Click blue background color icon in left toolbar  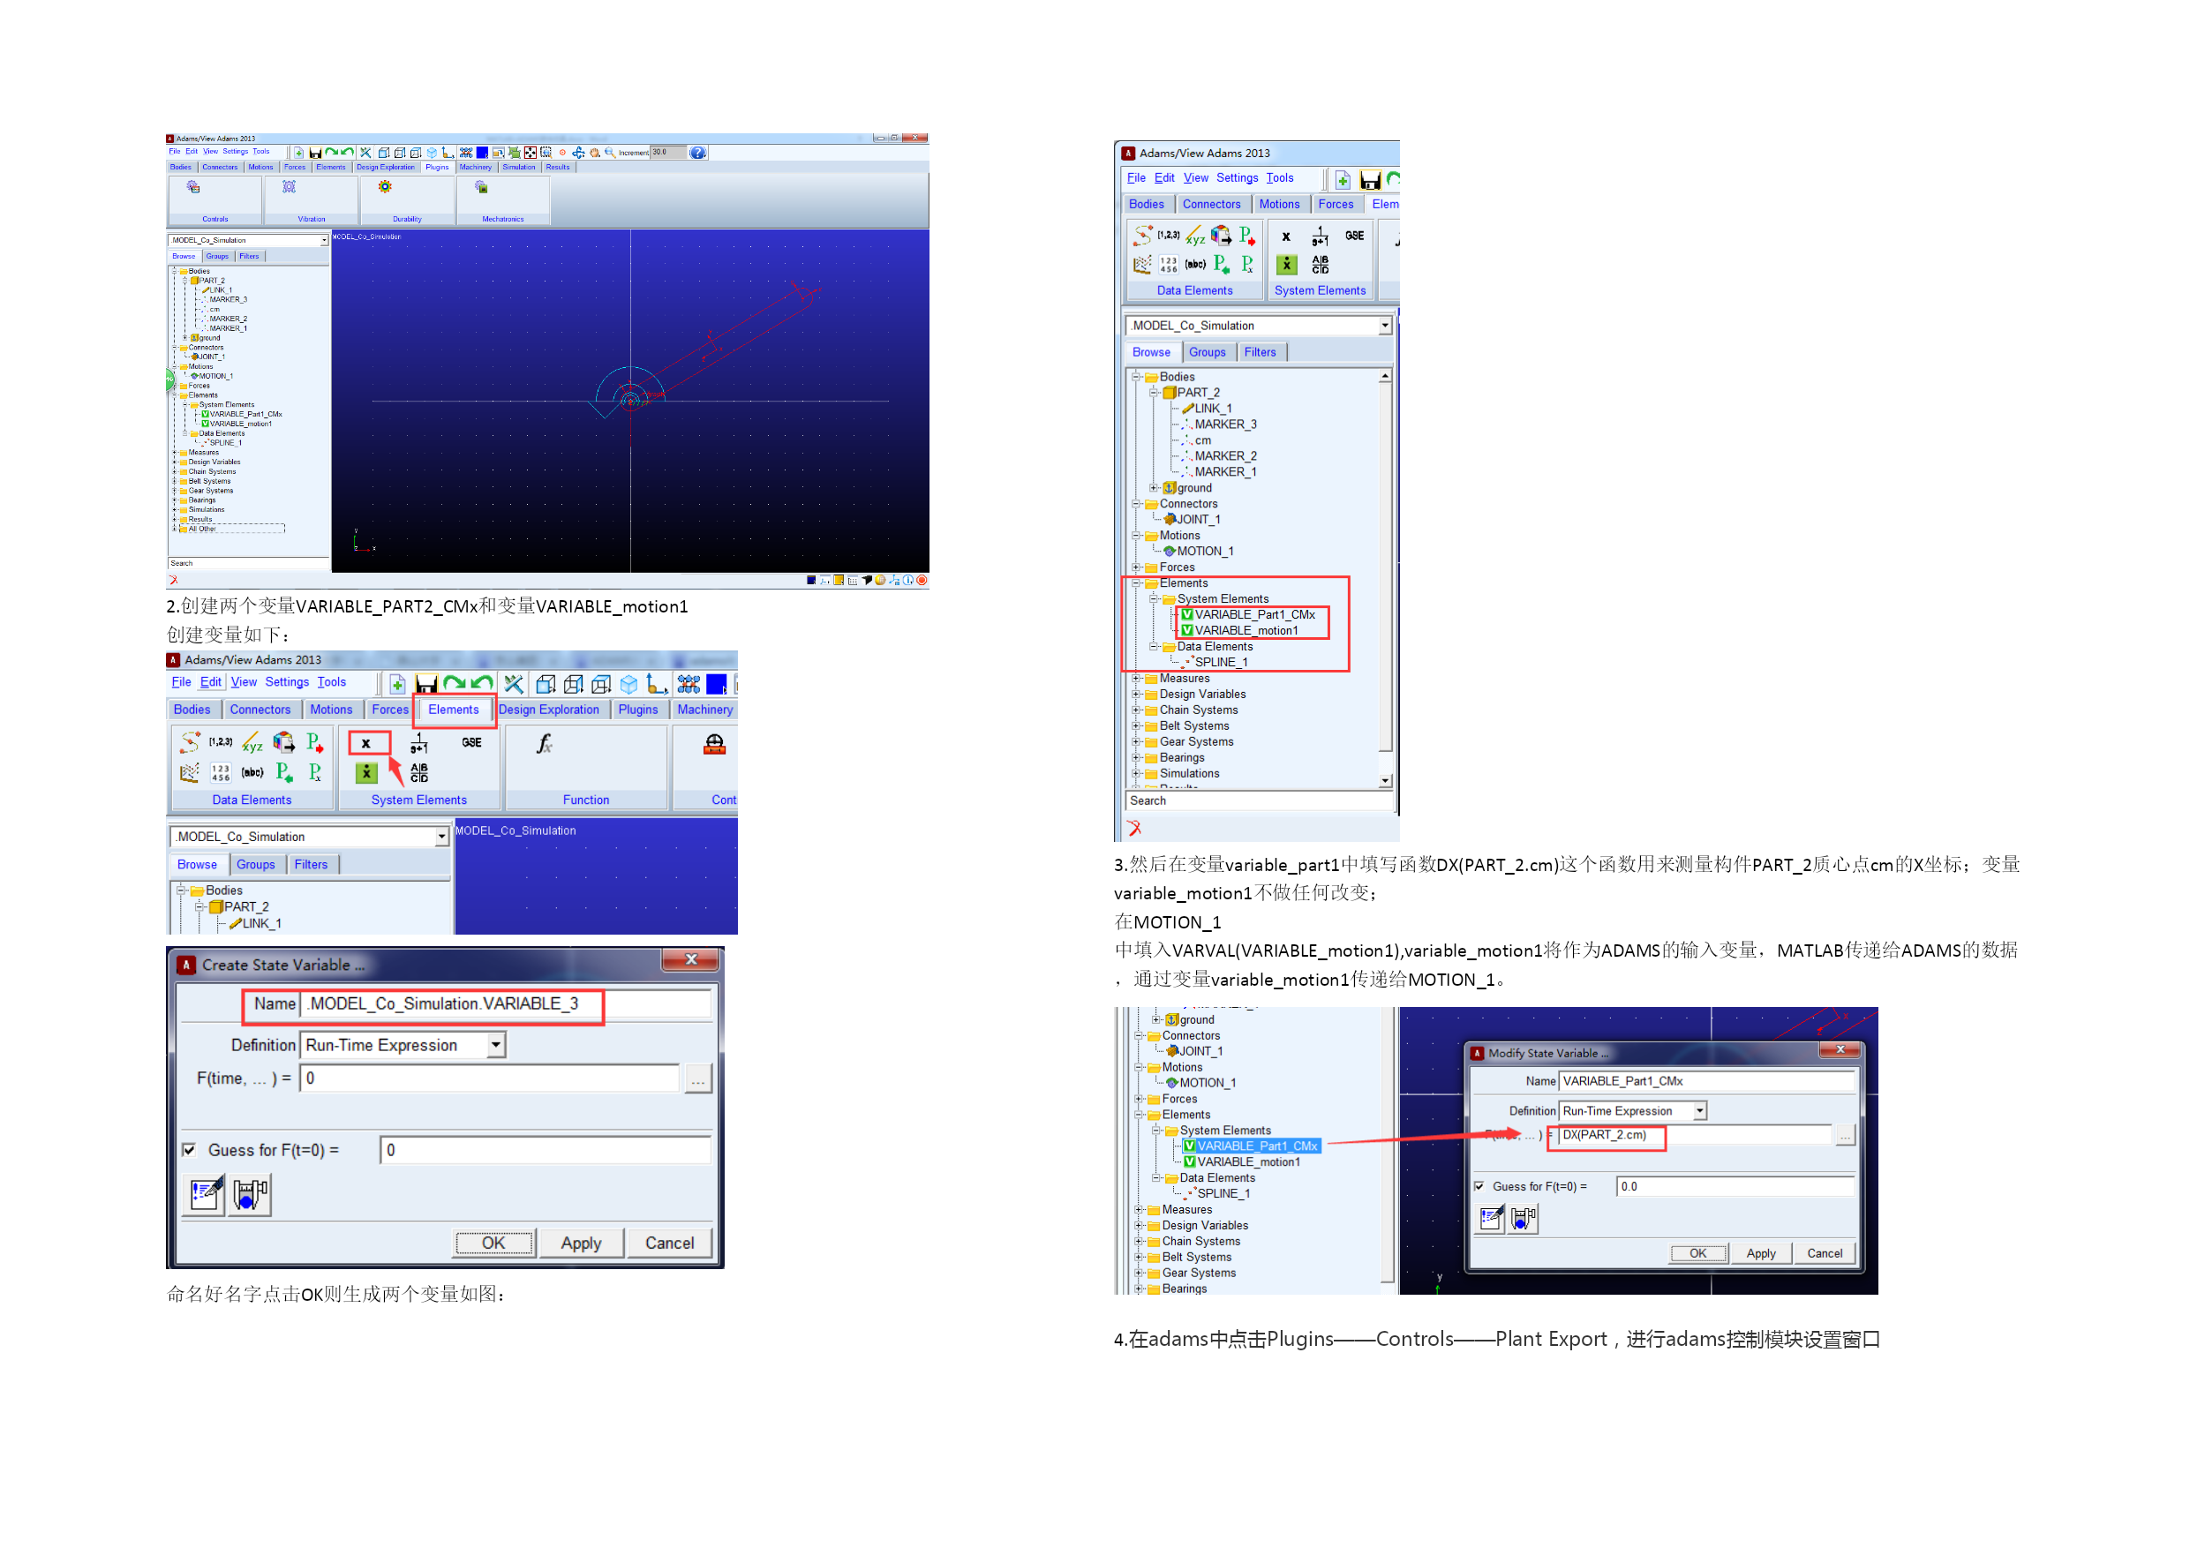(x=715, y=684)
